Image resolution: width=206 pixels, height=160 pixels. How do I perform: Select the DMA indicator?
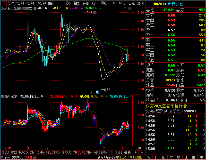pos(40,153)
